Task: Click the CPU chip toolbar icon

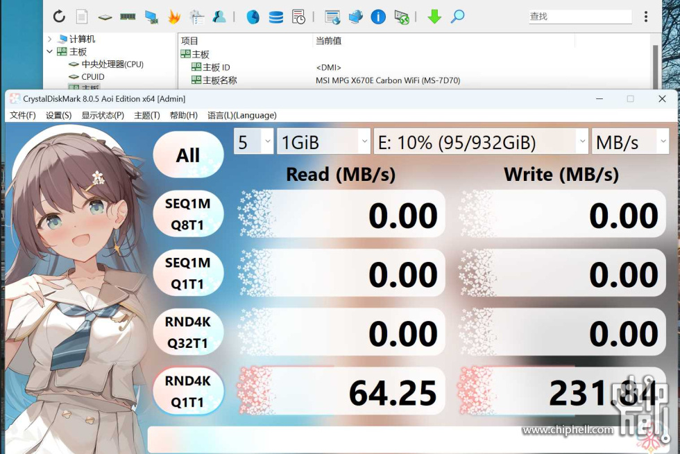Action: pos(105,17)
